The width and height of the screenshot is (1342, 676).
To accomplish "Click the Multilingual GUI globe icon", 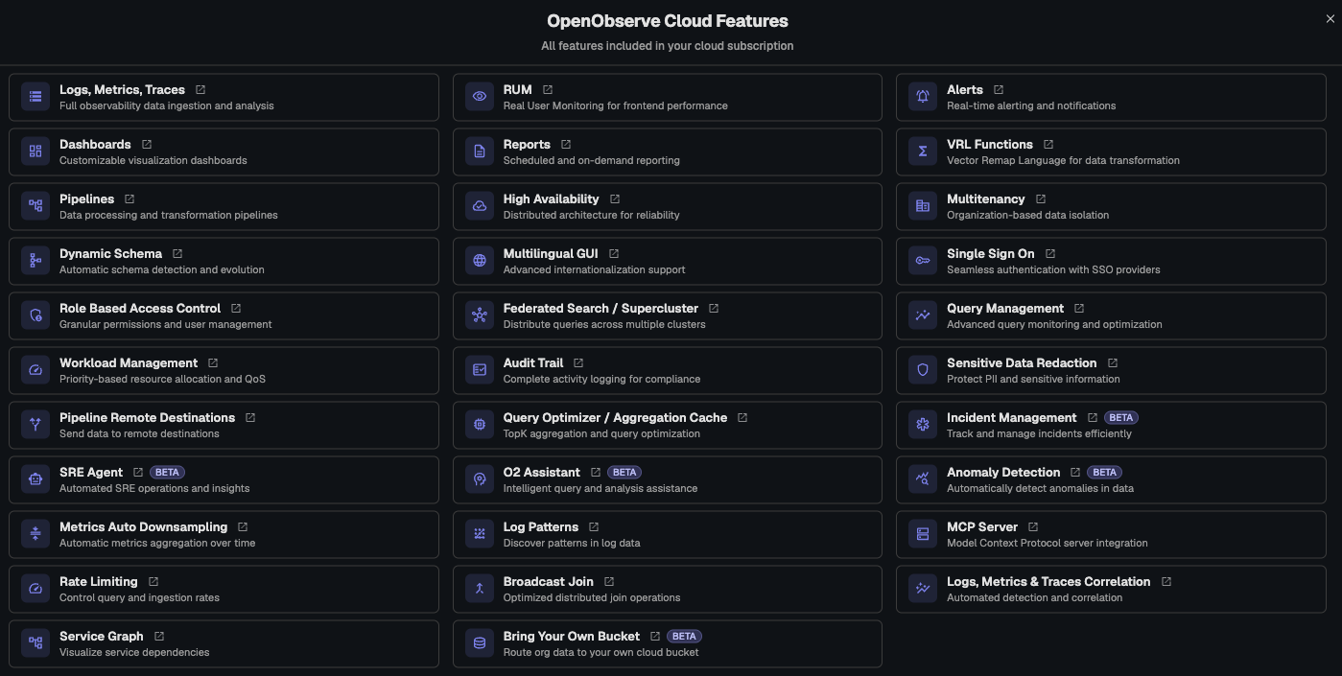I will 480,261.
